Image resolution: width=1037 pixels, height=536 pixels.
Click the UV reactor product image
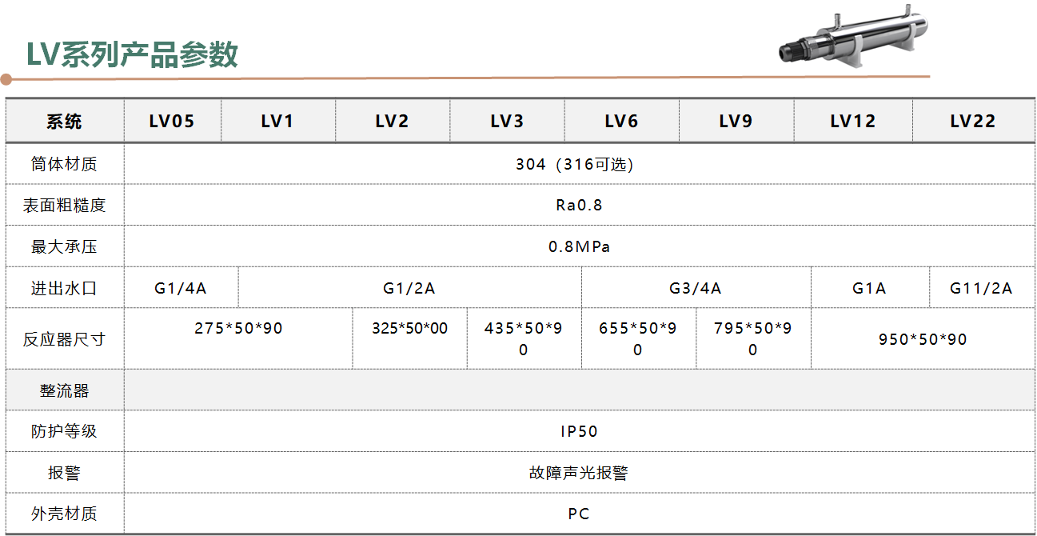tap(852, 42)
